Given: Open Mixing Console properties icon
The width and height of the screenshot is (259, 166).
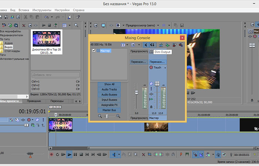Looking at the screenshot, I should [x=133, y=45].
